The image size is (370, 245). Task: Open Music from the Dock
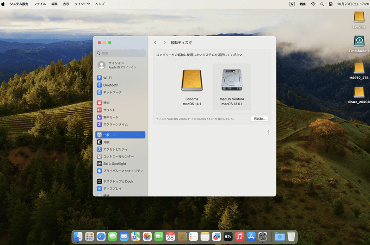(240, 236)
